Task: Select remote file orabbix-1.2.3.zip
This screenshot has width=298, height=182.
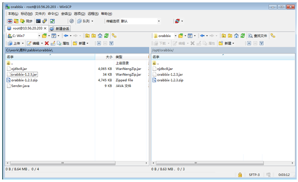Action: (x=170, y=80)
